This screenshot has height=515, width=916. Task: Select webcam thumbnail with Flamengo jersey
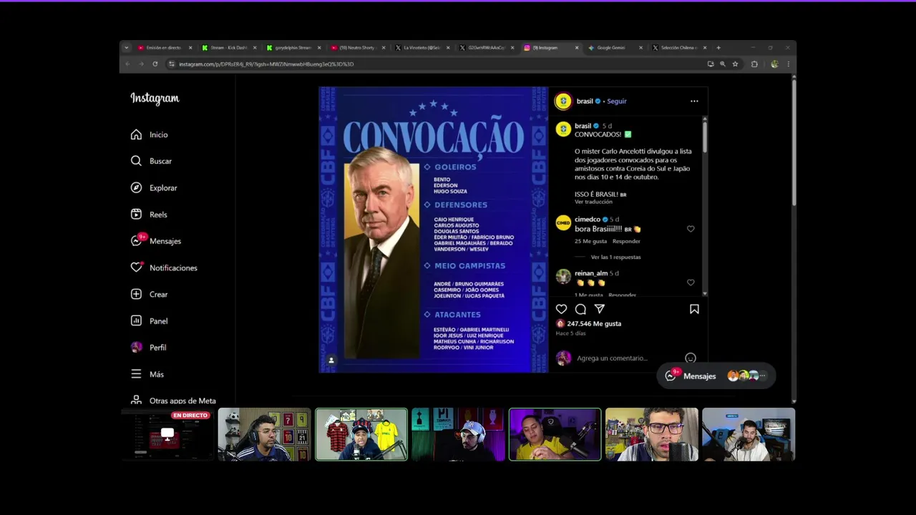click(x=361, y=434)
